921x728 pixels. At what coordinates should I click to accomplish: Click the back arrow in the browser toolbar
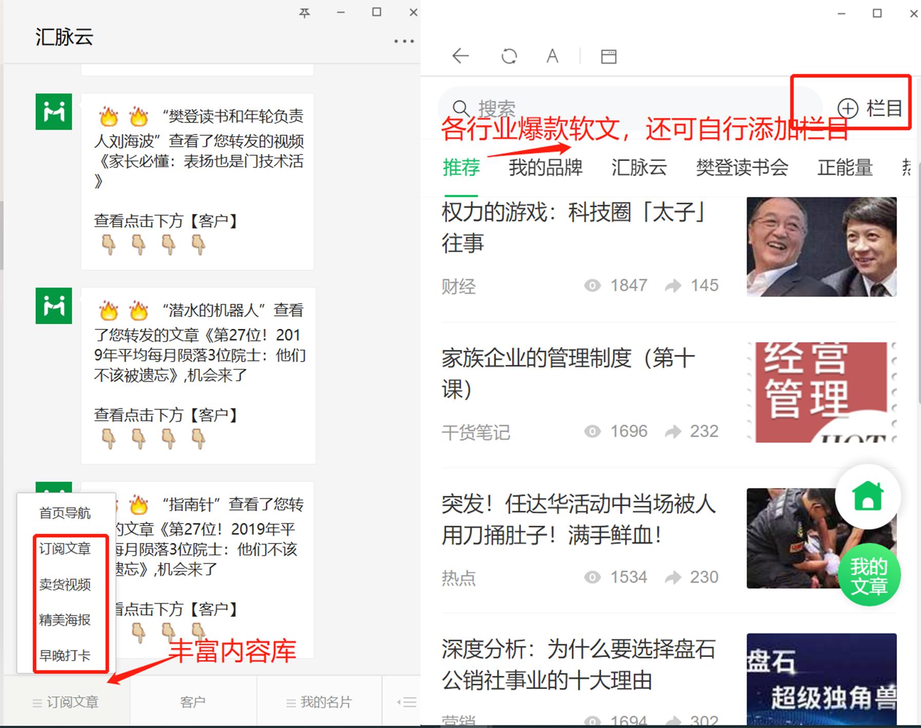tap(460, 57)
